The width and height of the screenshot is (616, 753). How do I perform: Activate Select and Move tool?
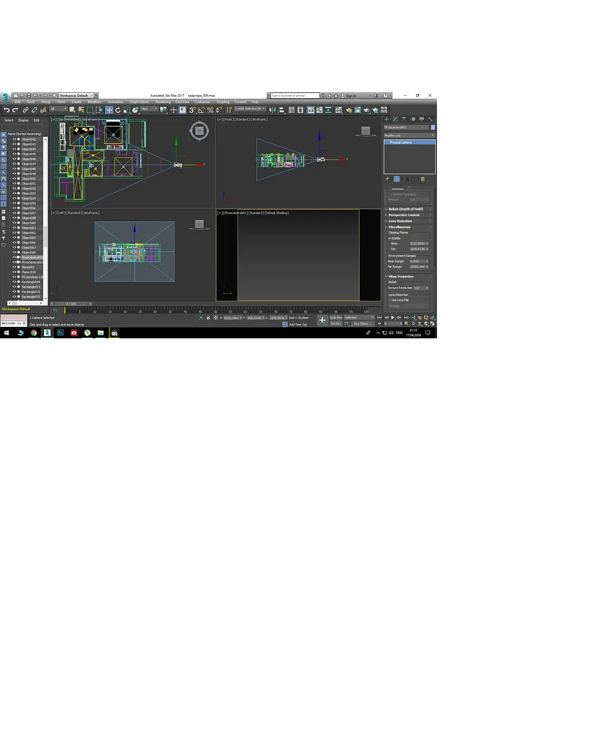pyautogui.click(x=109, y=110)
